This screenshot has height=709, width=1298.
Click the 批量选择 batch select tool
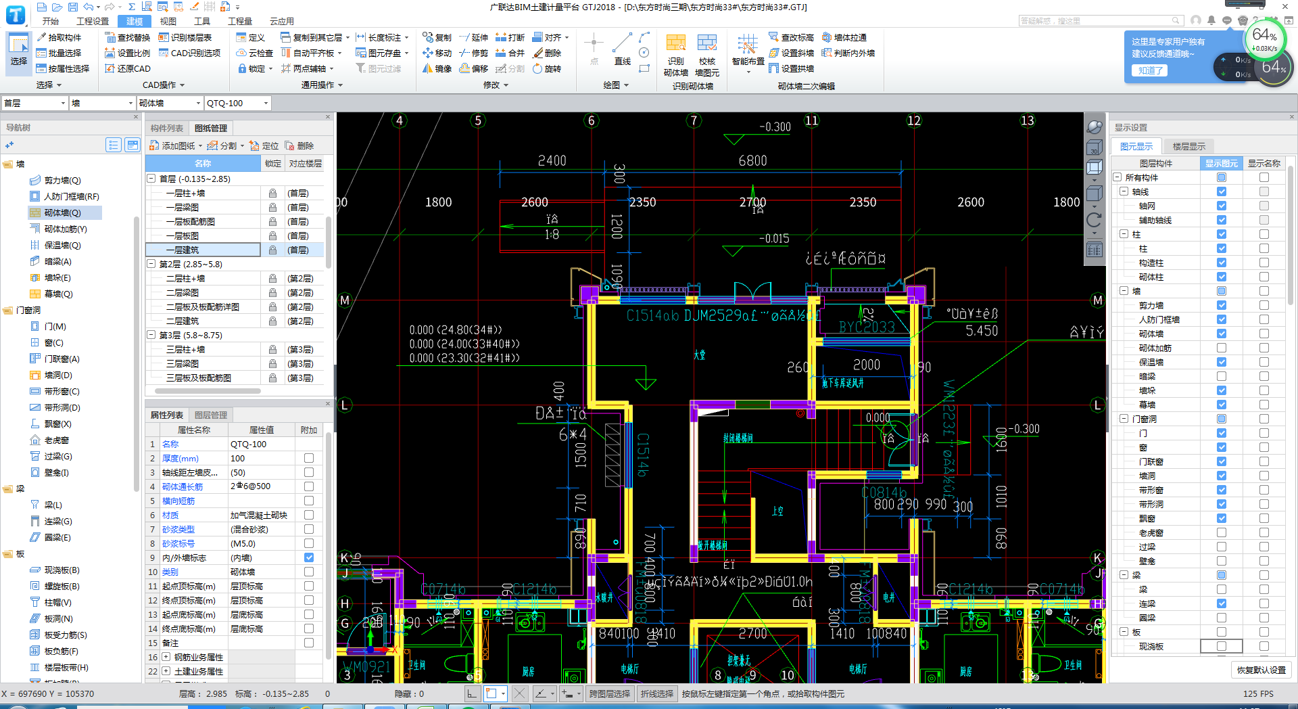pos(59,53)
